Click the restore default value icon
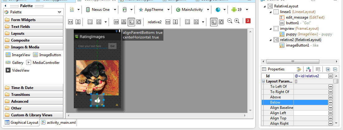 coord(318,69)
